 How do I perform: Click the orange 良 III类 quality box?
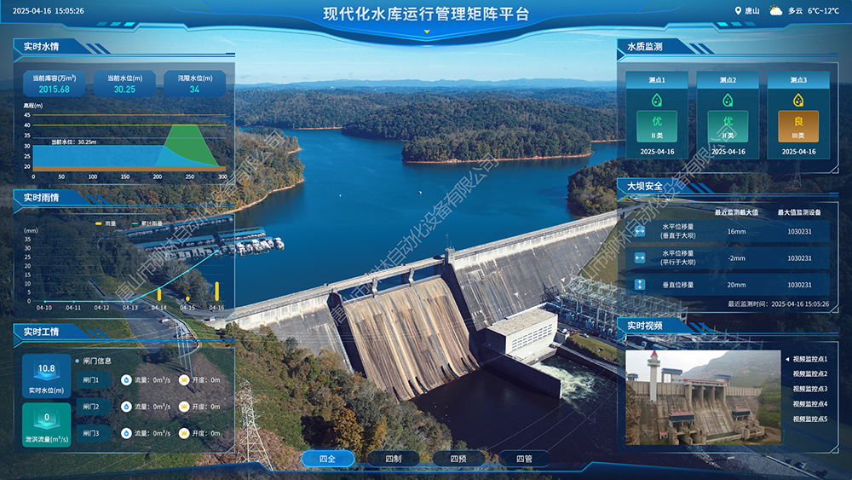tap(798, 126)
